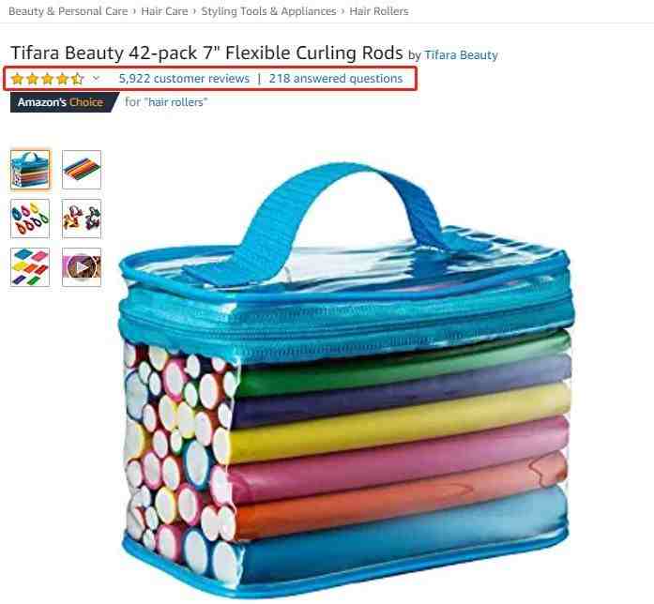Open Styling Tools & Appliances breadcrumb
654x604 pixels.
268,11
